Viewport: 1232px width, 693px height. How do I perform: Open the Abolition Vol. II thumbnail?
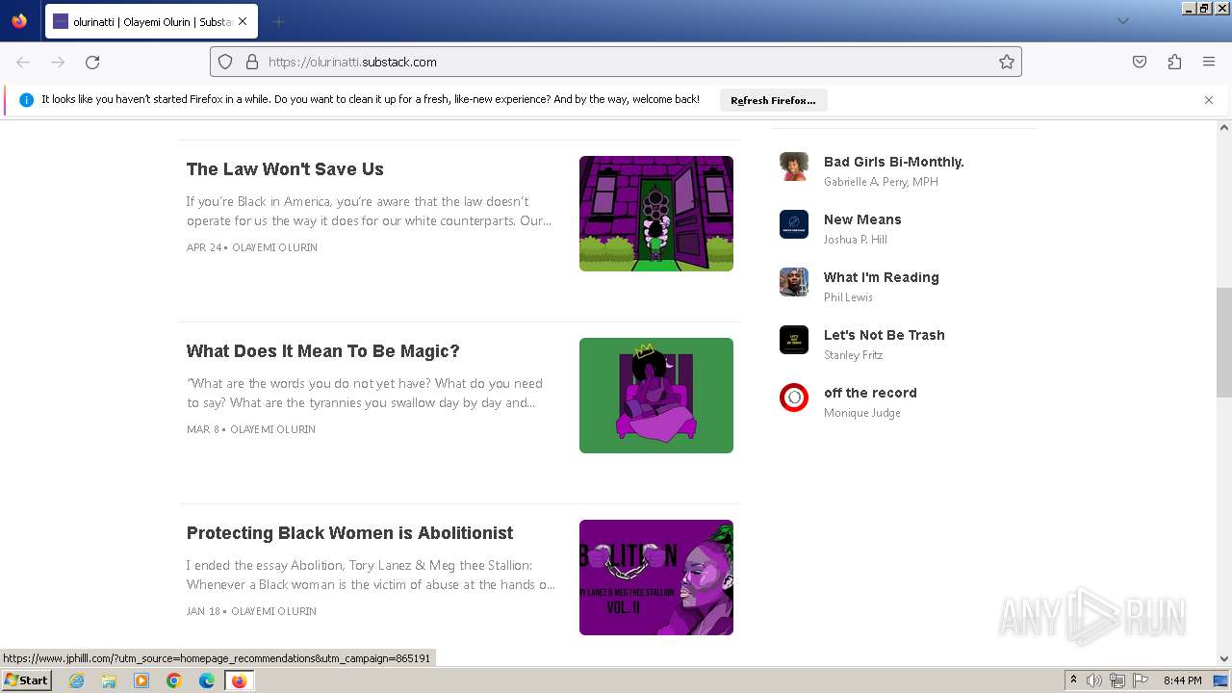click(x=656, y=577)
